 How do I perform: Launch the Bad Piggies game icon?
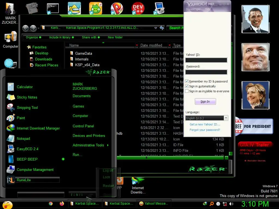[x=96, y=8]
